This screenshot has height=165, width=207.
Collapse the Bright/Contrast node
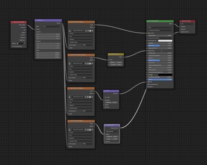109,54
